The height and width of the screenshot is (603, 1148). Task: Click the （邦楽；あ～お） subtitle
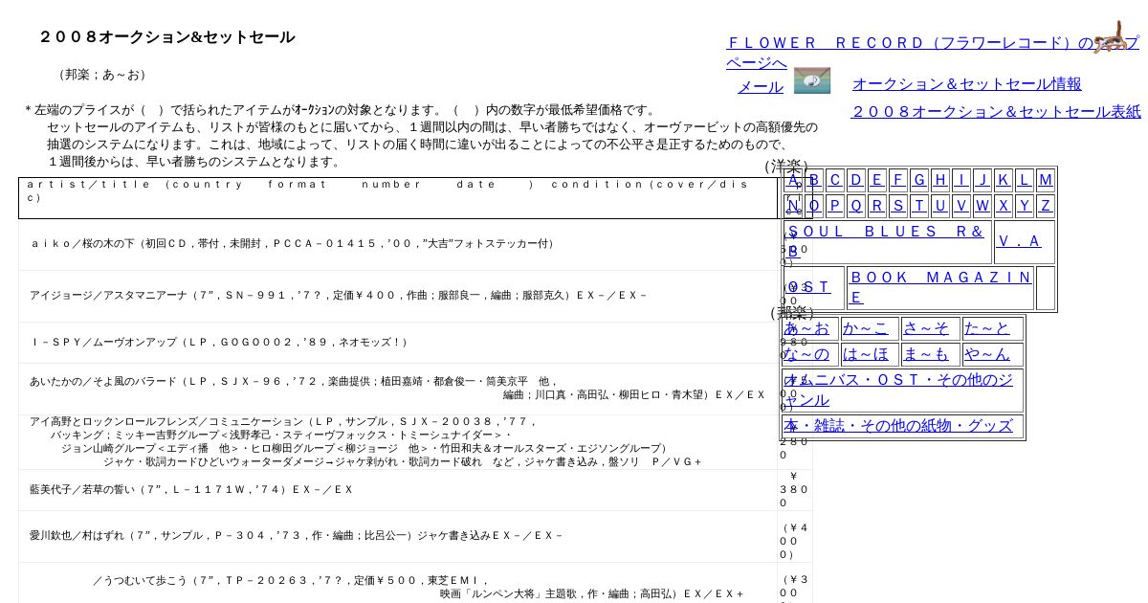tap(102, 75)
